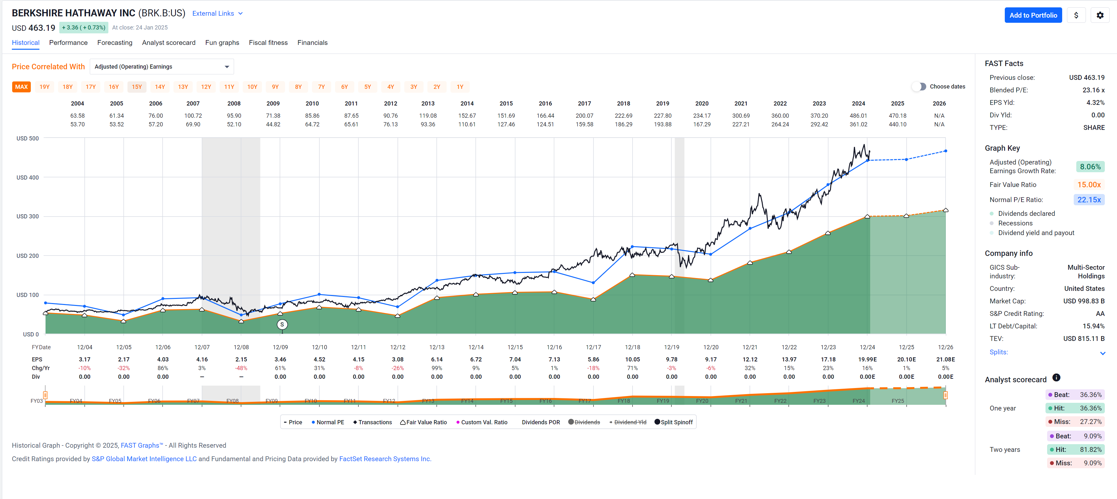Open FactSet Research Systems Inc. link

point(385,459)
